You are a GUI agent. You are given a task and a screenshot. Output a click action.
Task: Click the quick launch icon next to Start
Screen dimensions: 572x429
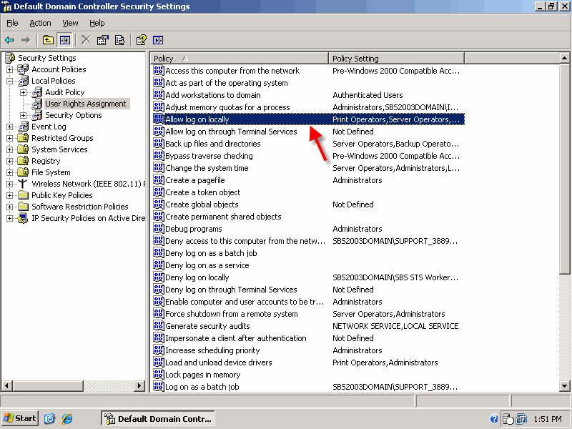(49, 419)
